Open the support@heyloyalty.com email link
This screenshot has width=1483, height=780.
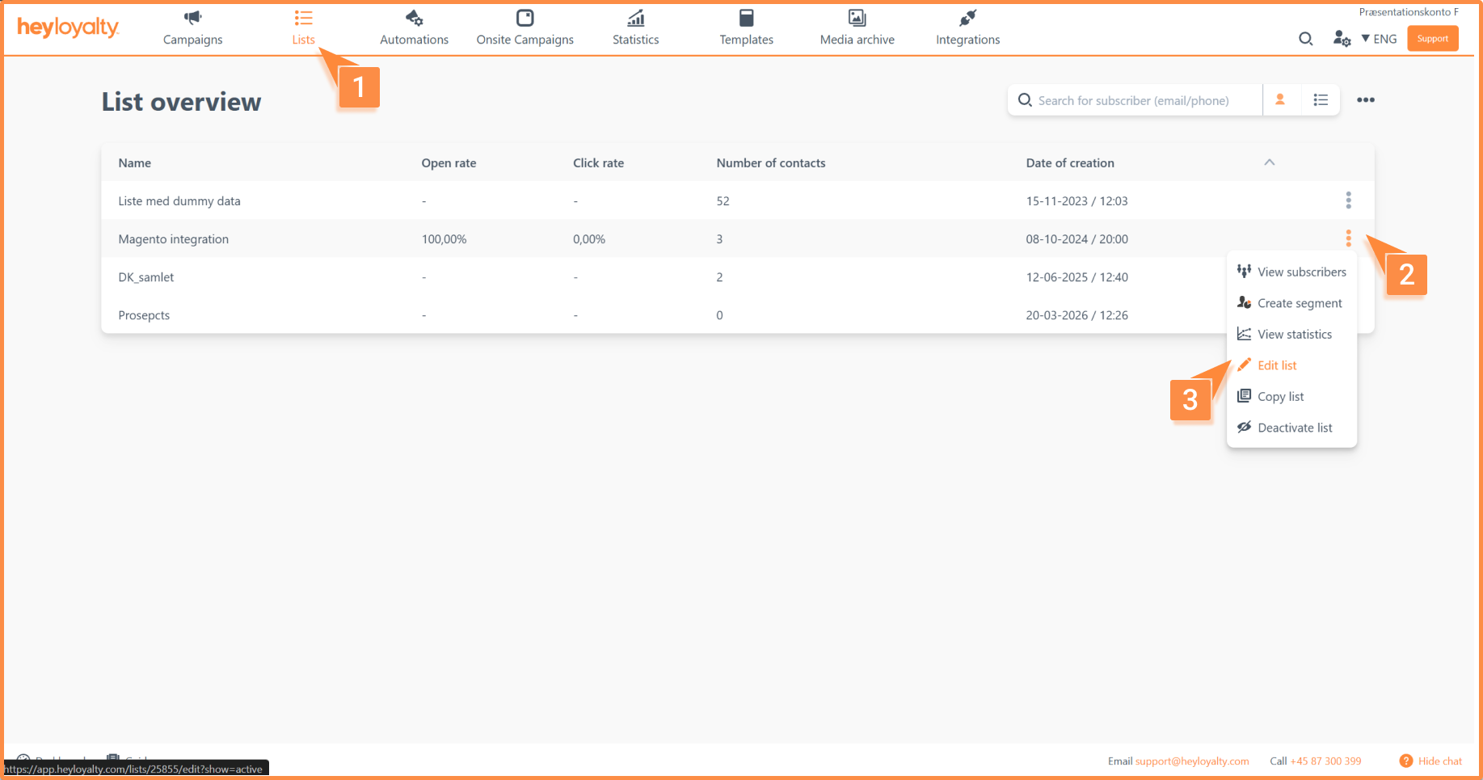1191,761
